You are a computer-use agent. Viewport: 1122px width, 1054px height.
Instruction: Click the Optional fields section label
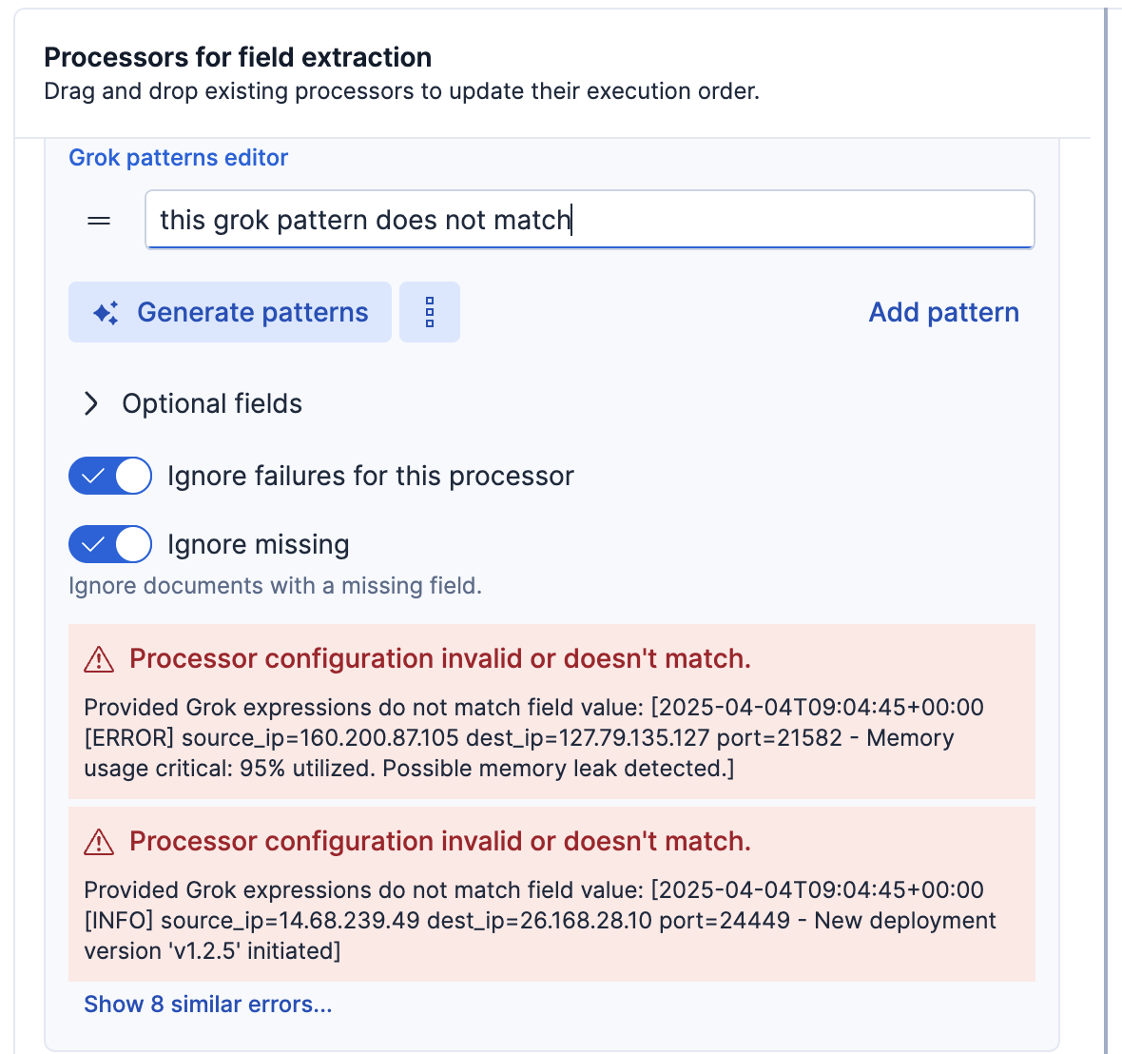pyautogui.click(x=212, y=403)
